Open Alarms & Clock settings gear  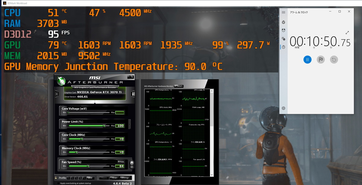coord(284,108)
